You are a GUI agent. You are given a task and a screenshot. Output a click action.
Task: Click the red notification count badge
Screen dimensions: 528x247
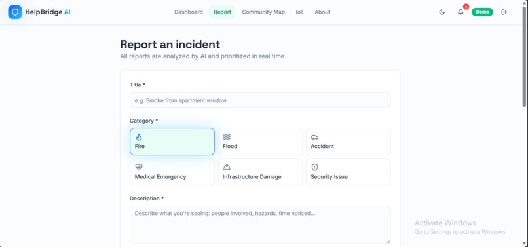466,7
